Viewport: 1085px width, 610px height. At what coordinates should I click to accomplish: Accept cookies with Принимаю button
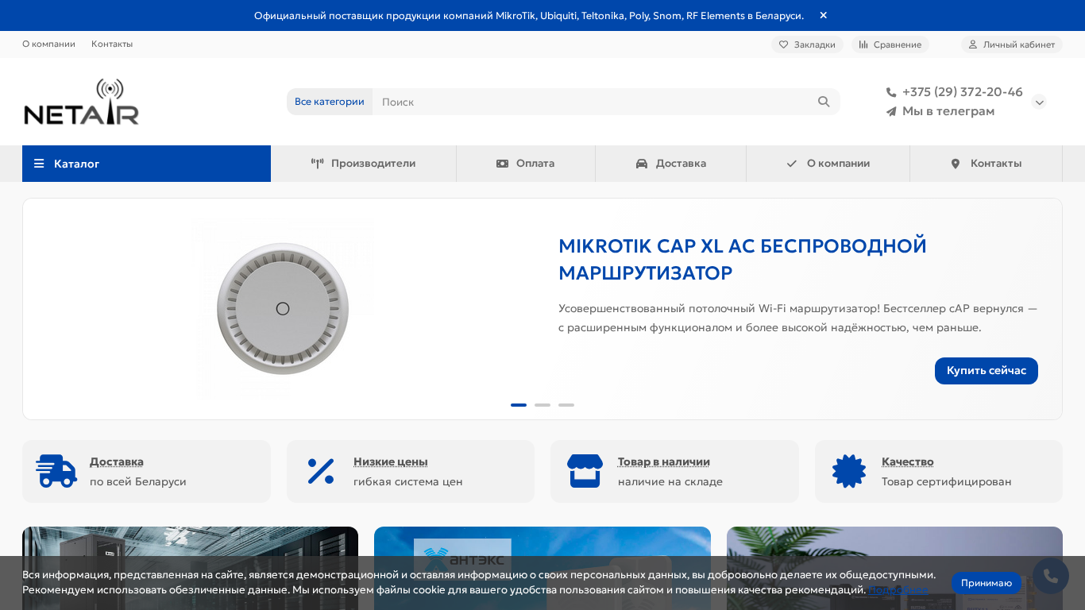pos(987,583)
